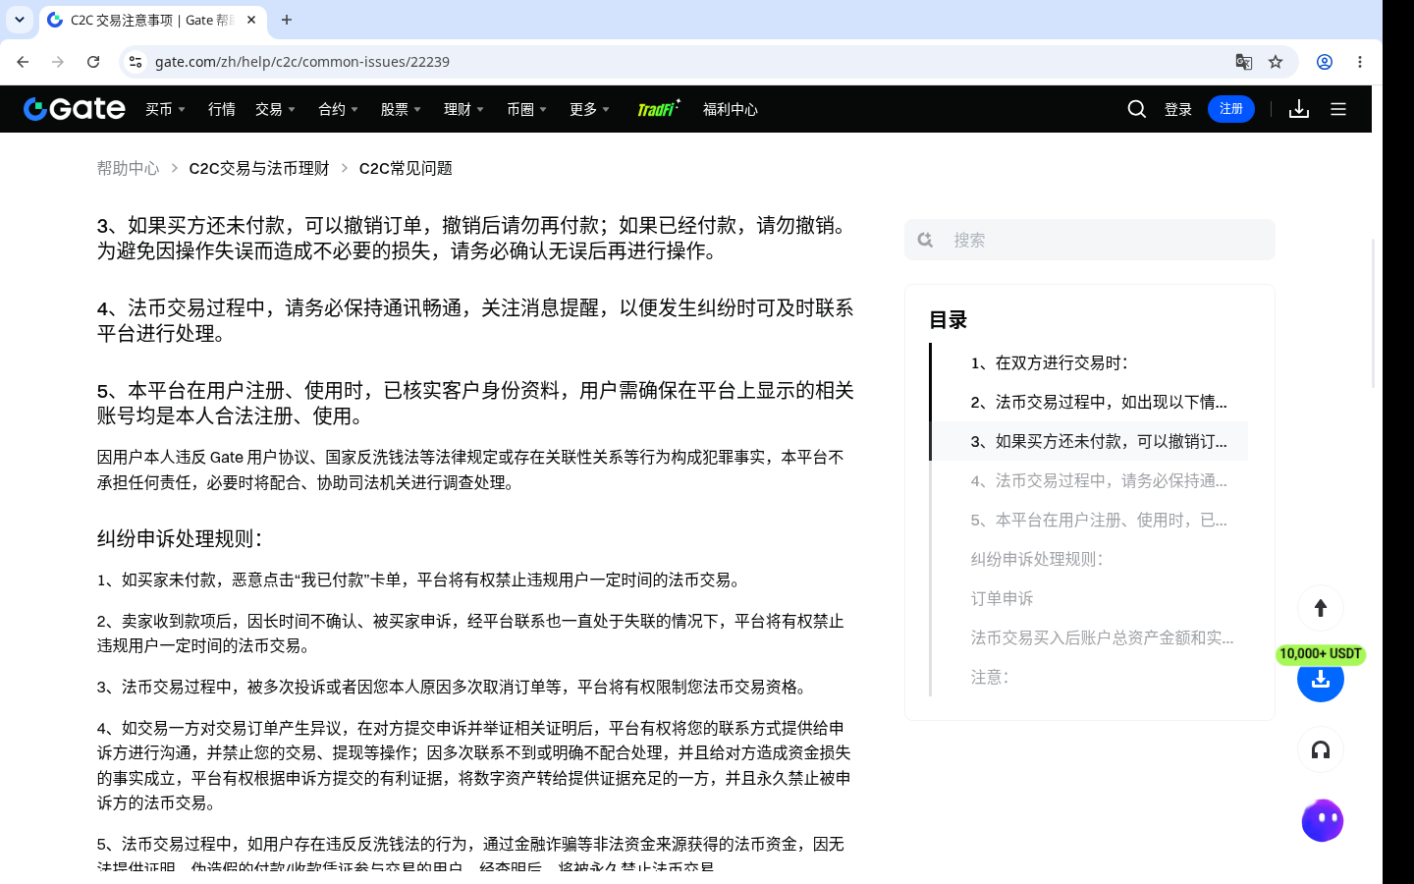The width and height of the screenshot is (1414, 884).
Task: Open the 福利中心 menu item
Action: point(731,109)
